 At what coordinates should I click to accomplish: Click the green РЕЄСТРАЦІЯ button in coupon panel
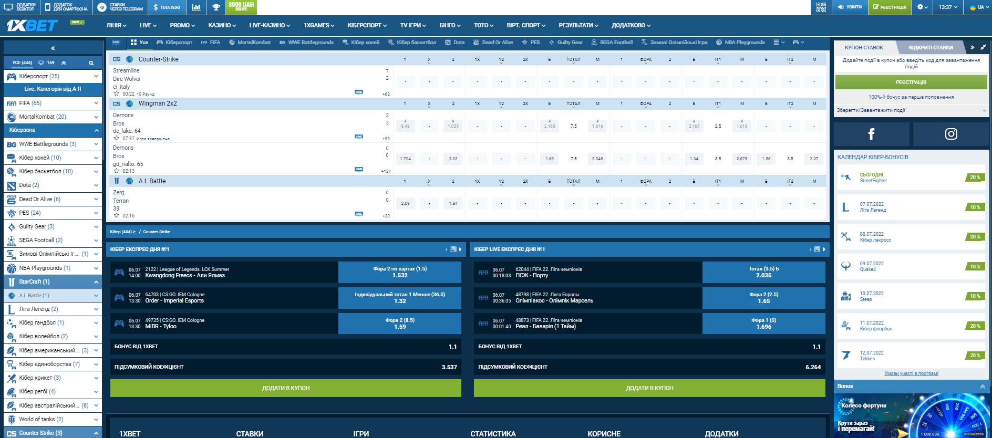(911, 82)
